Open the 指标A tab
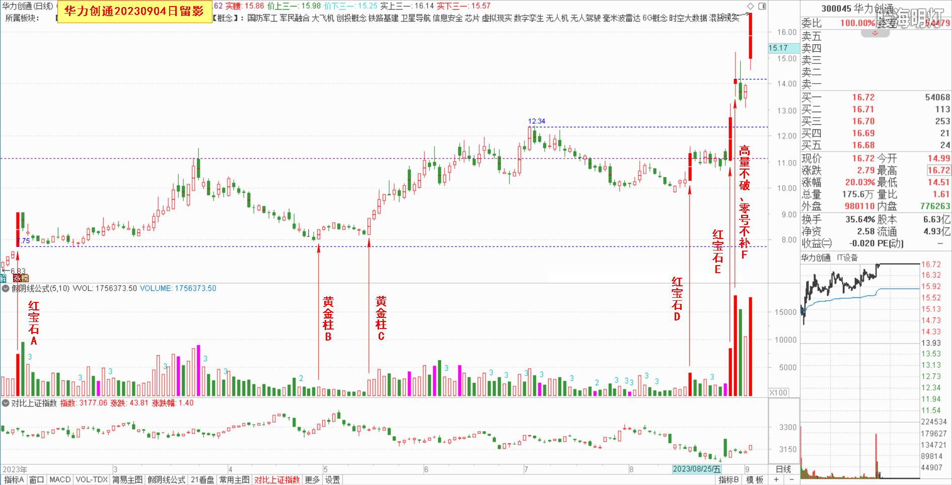This screenshot has height=485, width=952. click(x=14, y=480)
